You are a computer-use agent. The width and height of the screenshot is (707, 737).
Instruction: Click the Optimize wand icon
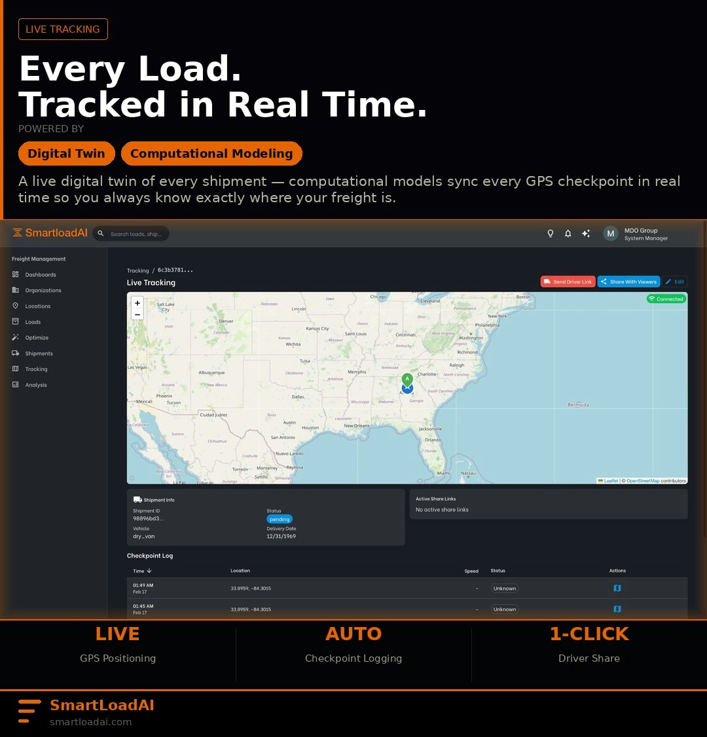[16, 338]
